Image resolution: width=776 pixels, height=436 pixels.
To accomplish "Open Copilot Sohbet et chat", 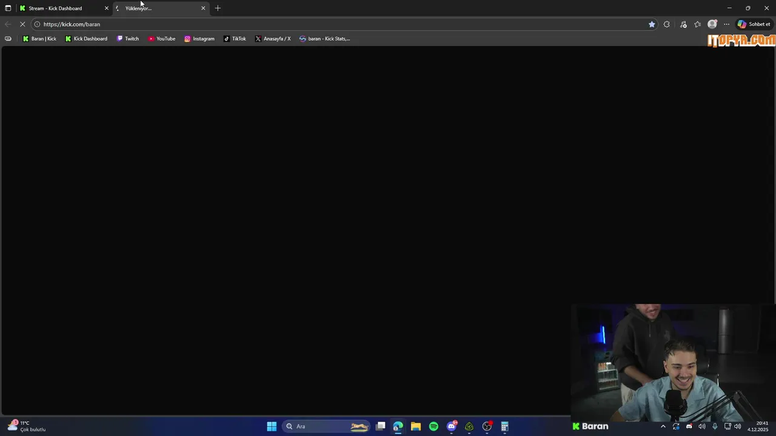I will click(x=754, y=24).
